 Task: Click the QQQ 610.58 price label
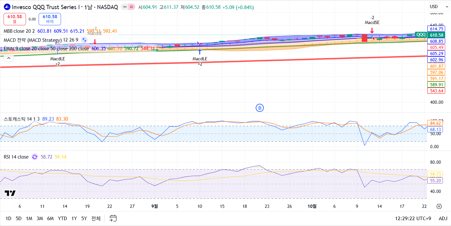[430, 35]
